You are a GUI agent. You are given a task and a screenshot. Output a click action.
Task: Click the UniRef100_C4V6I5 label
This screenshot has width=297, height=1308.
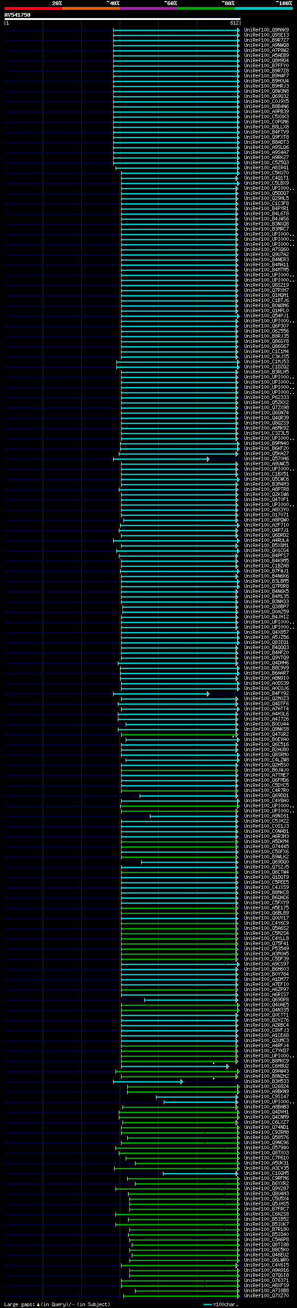click(266, 1265)
